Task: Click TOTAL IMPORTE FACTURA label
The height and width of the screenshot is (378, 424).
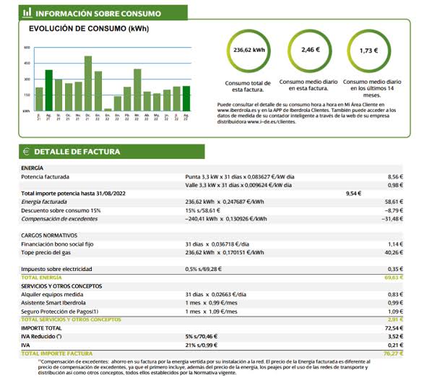Action: tap(57, 354)
